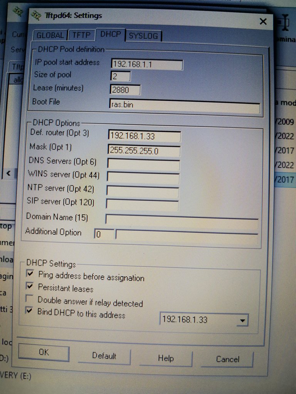Viewport: 296px width, 394px height.
Task: Click the NTP server (Opt 42) field
Action: click(143, 192)
